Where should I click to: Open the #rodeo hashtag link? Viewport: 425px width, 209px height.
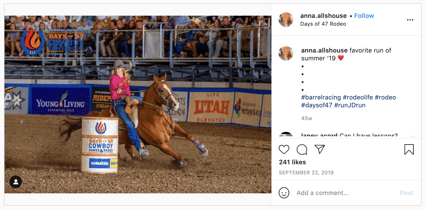(385, 97)
